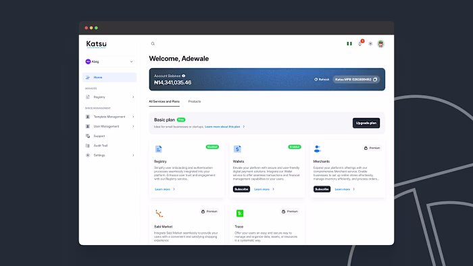The height and width of the screenshot is (266, 473).
Task: Go to Home in sidebar
Action: pyautogui.click(x=109, y=78)
